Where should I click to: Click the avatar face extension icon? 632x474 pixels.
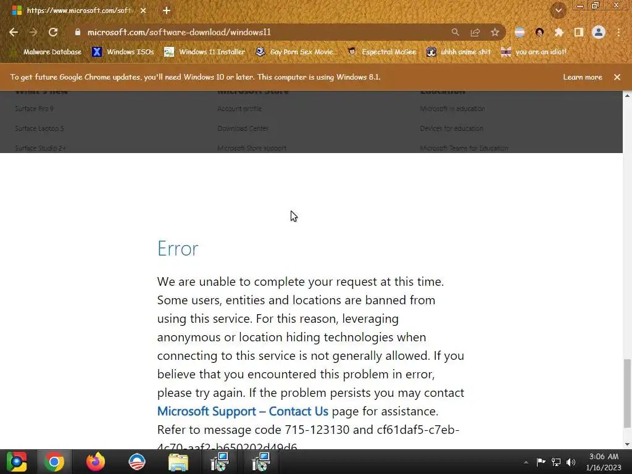(x=539, y=32)
